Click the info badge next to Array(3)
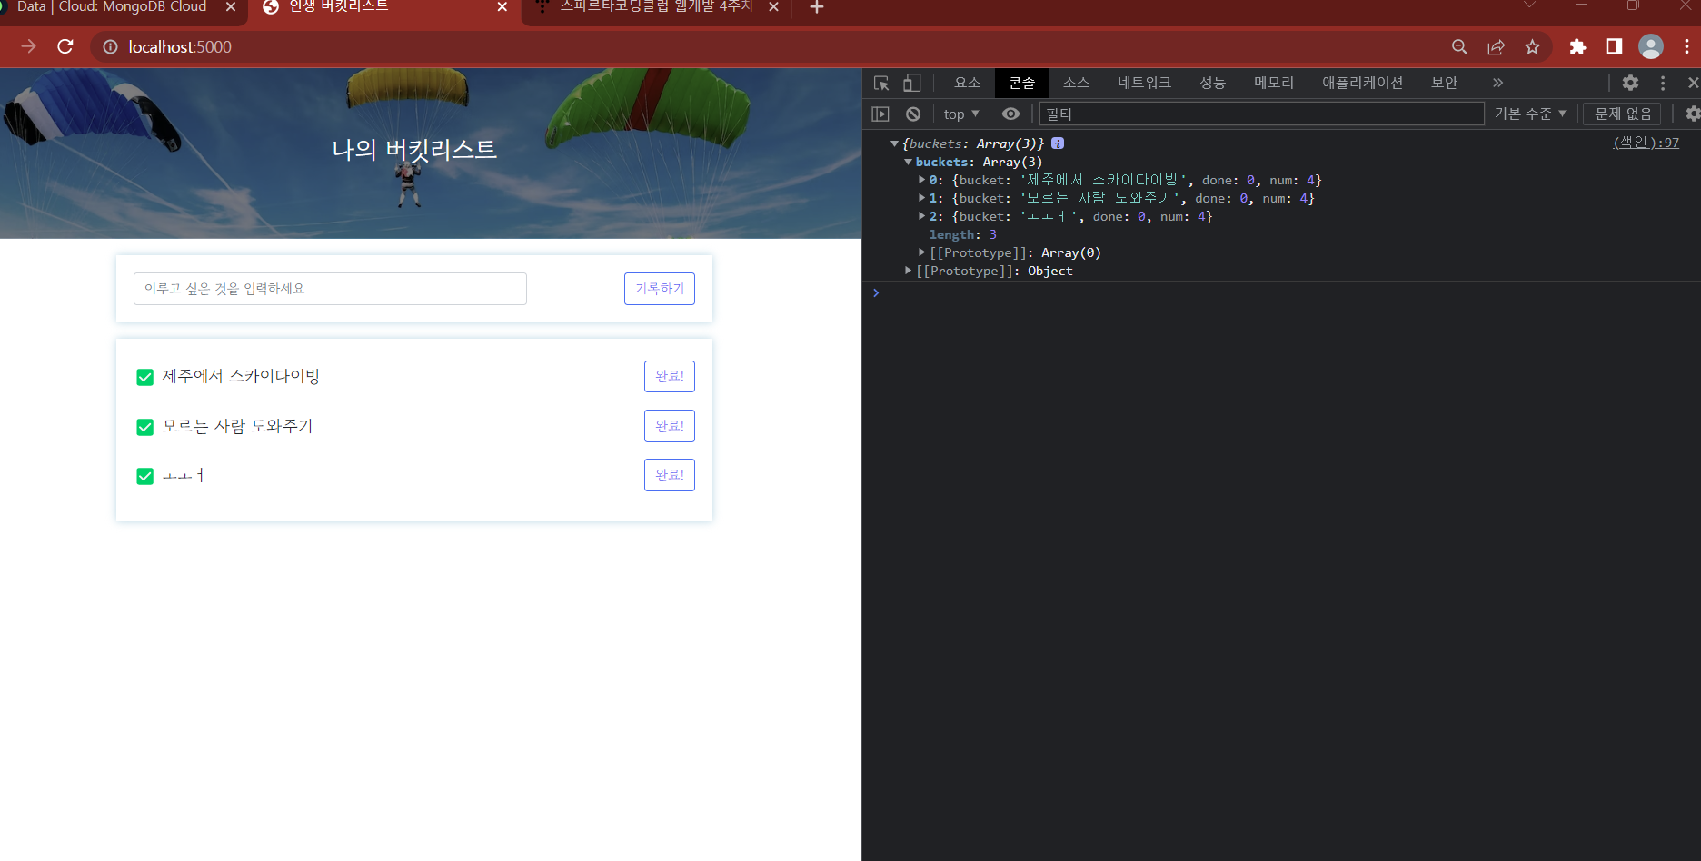 1058,143
